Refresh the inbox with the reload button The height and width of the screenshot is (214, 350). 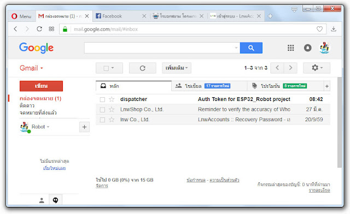(x=142, y=68)
